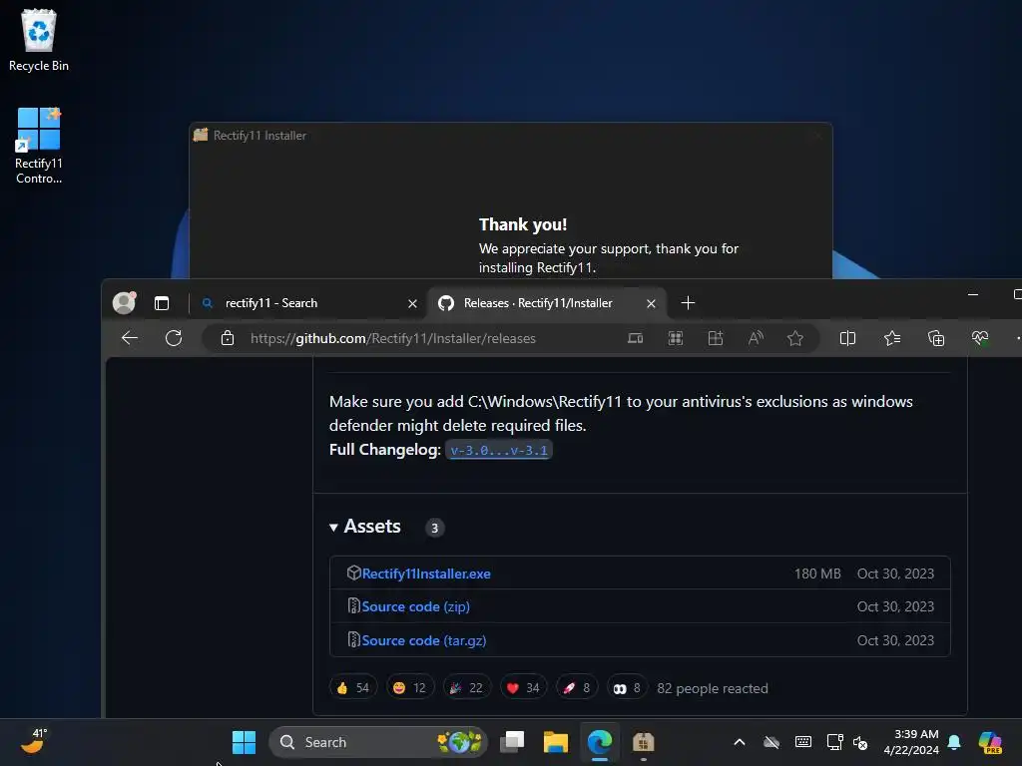
Task: Open Edge split screen icon
Action: click(847, 338)
